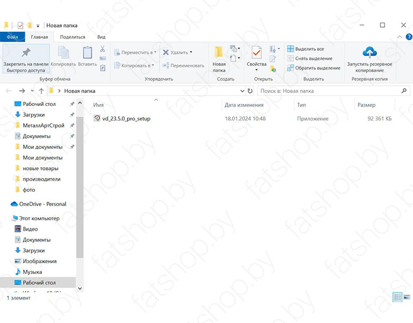
Task: Open the Файл menu tab
Action: click(x=12, y=37)
